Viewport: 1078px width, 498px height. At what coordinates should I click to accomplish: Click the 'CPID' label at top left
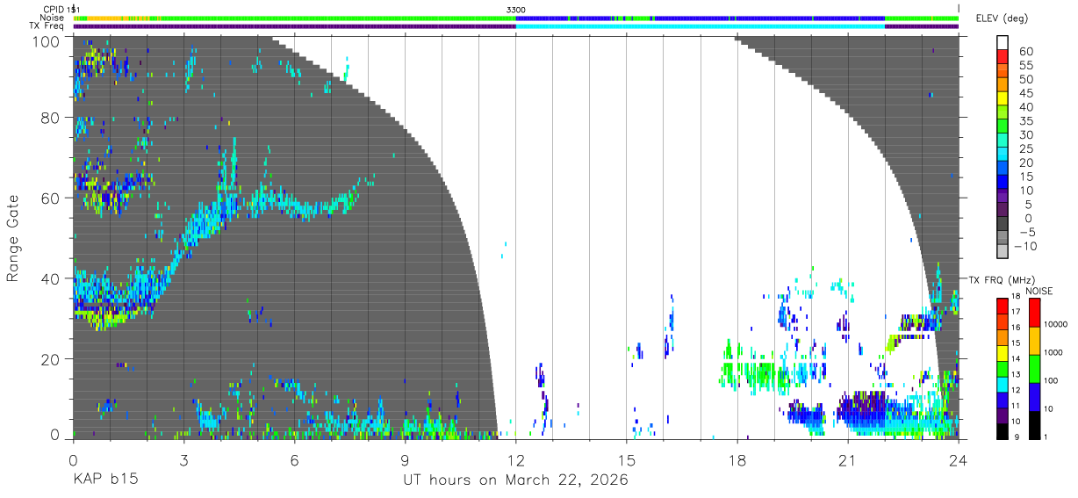tap(54, 9)
